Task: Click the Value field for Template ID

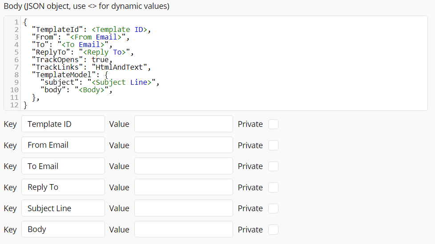Action: [x=183, y=124]
